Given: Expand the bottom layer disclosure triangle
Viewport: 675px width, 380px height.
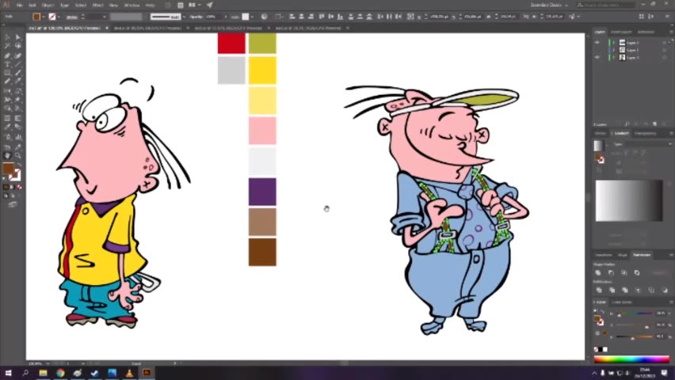Looking at the screenshot, I should click(x=615, y=57).
